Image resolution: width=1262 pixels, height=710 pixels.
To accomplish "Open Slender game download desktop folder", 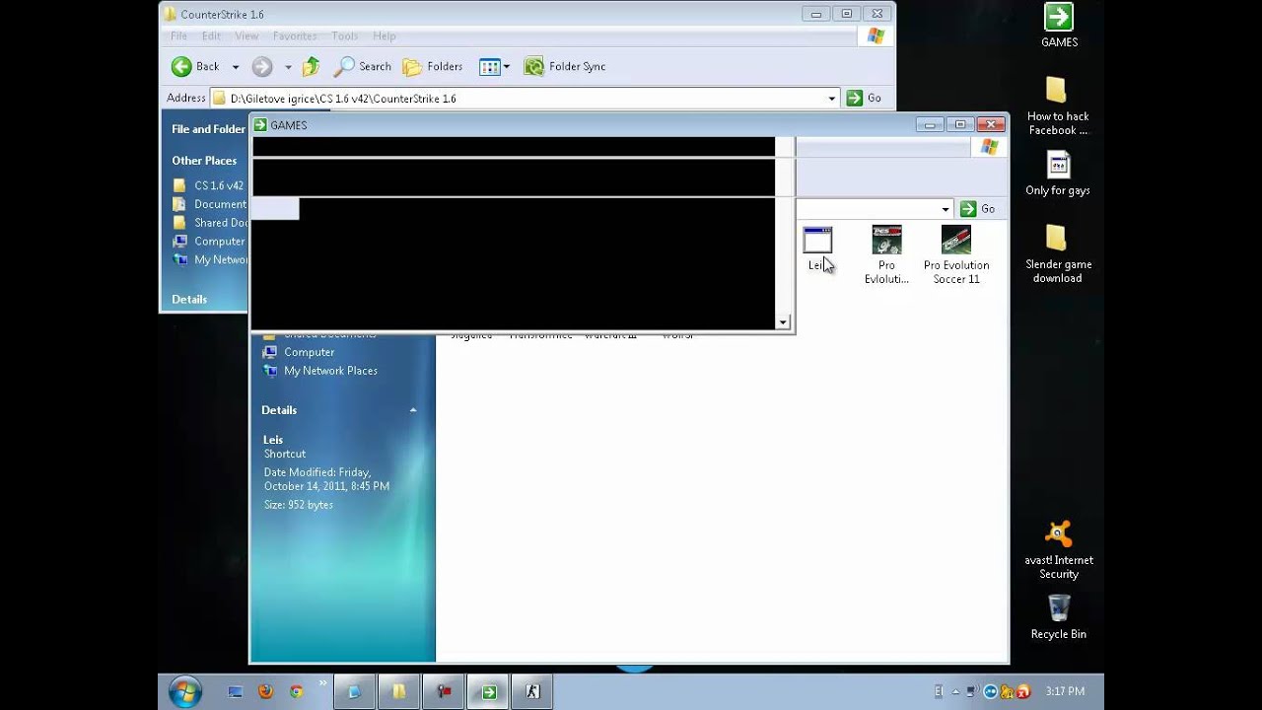I will click(1058, 253).
